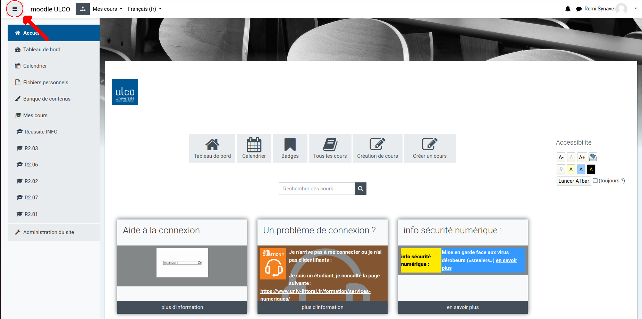Click the Badges bookmark icon tile

tap(290, 148)
